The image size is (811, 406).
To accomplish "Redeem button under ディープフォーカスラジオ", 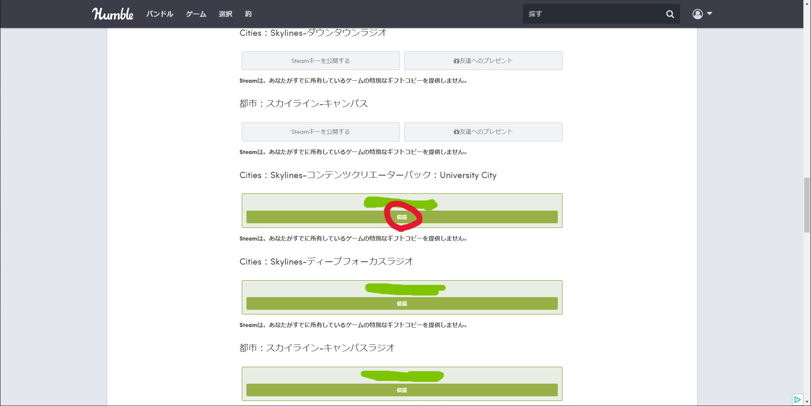I will pos(402,303).
